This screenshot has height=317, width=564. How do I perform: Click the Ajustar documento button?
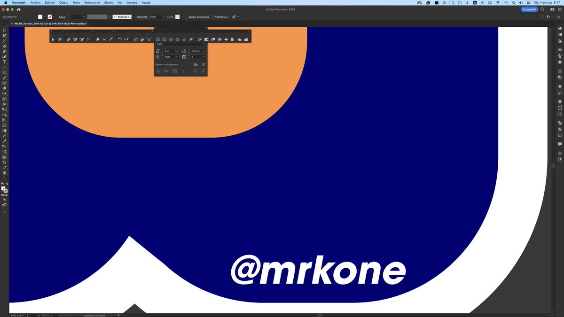pyautogui.click(x=199, y=17)
